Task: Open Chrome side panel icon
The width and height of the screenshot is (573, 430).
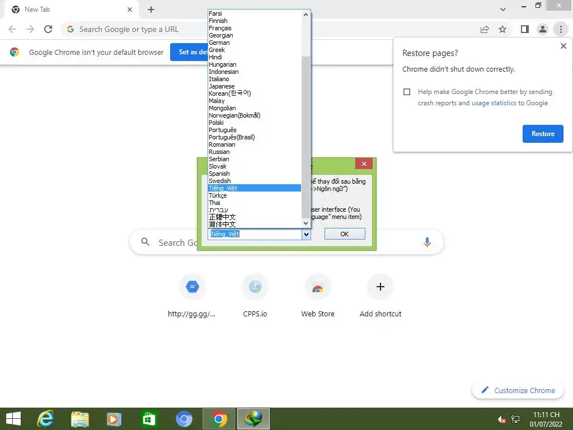Action: point(525,29)
